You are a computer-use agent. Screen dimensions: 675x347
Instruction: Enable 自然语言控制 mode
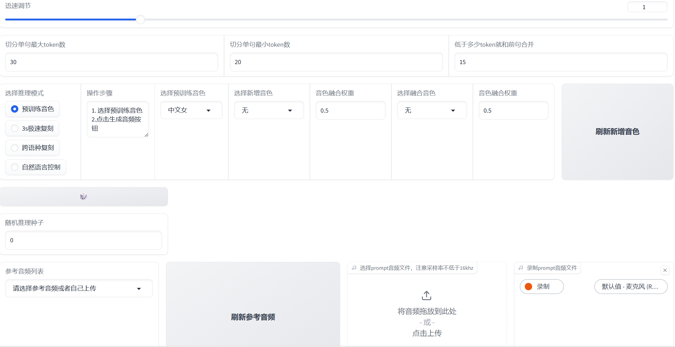coord(36,167)
